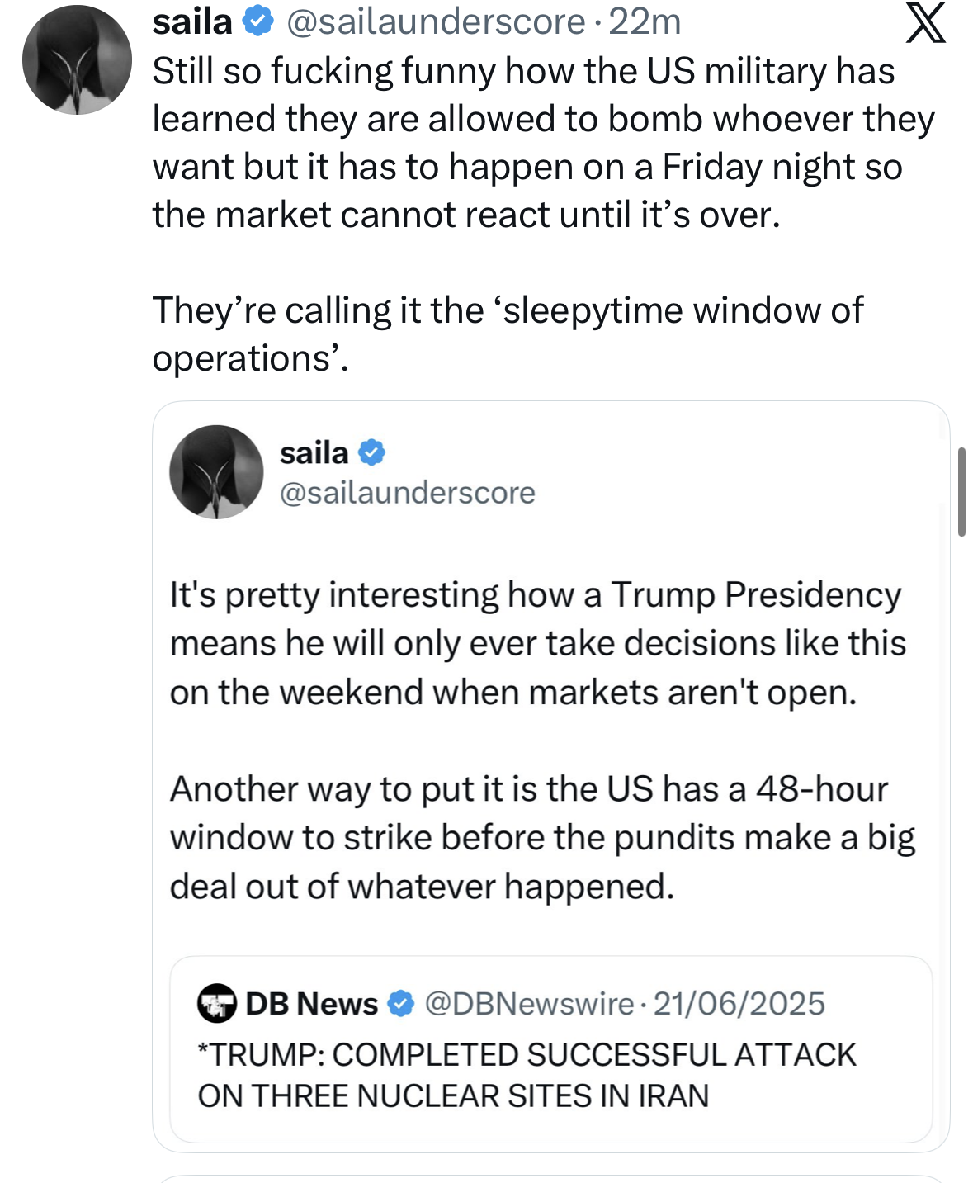
Task: Open saila's profile picture on main tweet
Action: tap(77, 60)
